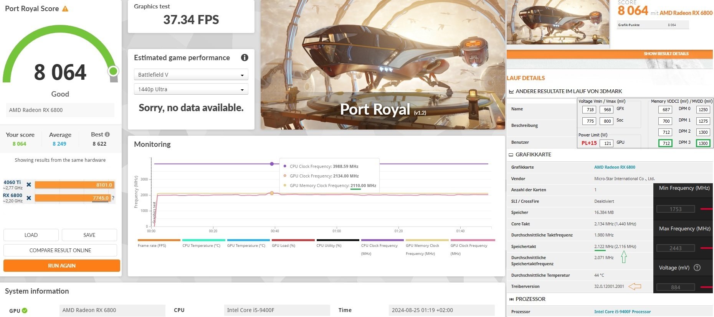This screenshot has width=714, height=317.
Task: Click the 4060 Ti orange score bar
Action: pos(74,185)
